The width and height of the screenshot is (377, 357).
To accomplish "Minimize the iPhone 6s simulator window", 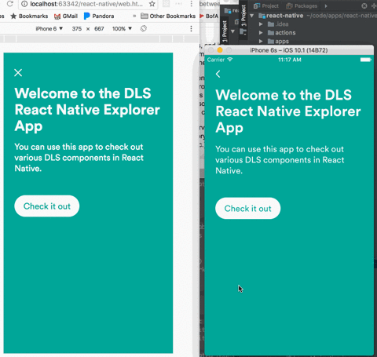I will [x=220, y=50].
